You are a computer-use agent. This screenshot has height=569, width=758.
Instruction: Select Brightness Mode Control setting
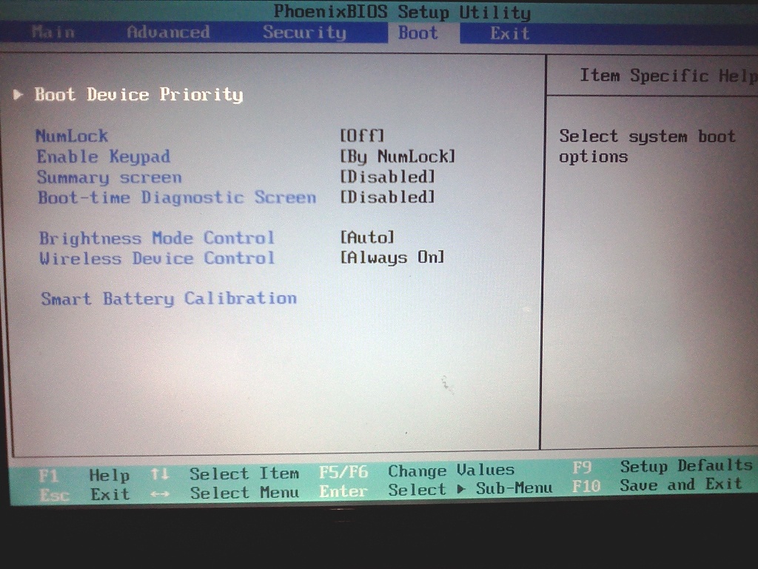157,238
